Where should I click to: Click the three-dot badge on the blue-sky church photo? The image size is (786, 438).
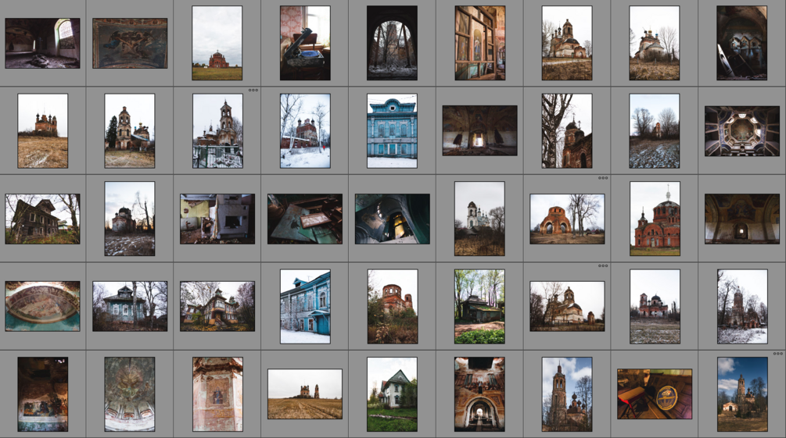click(777, 354)
